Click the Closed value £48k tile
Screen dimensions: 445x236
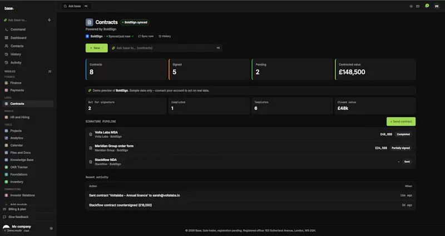point(375,106)
